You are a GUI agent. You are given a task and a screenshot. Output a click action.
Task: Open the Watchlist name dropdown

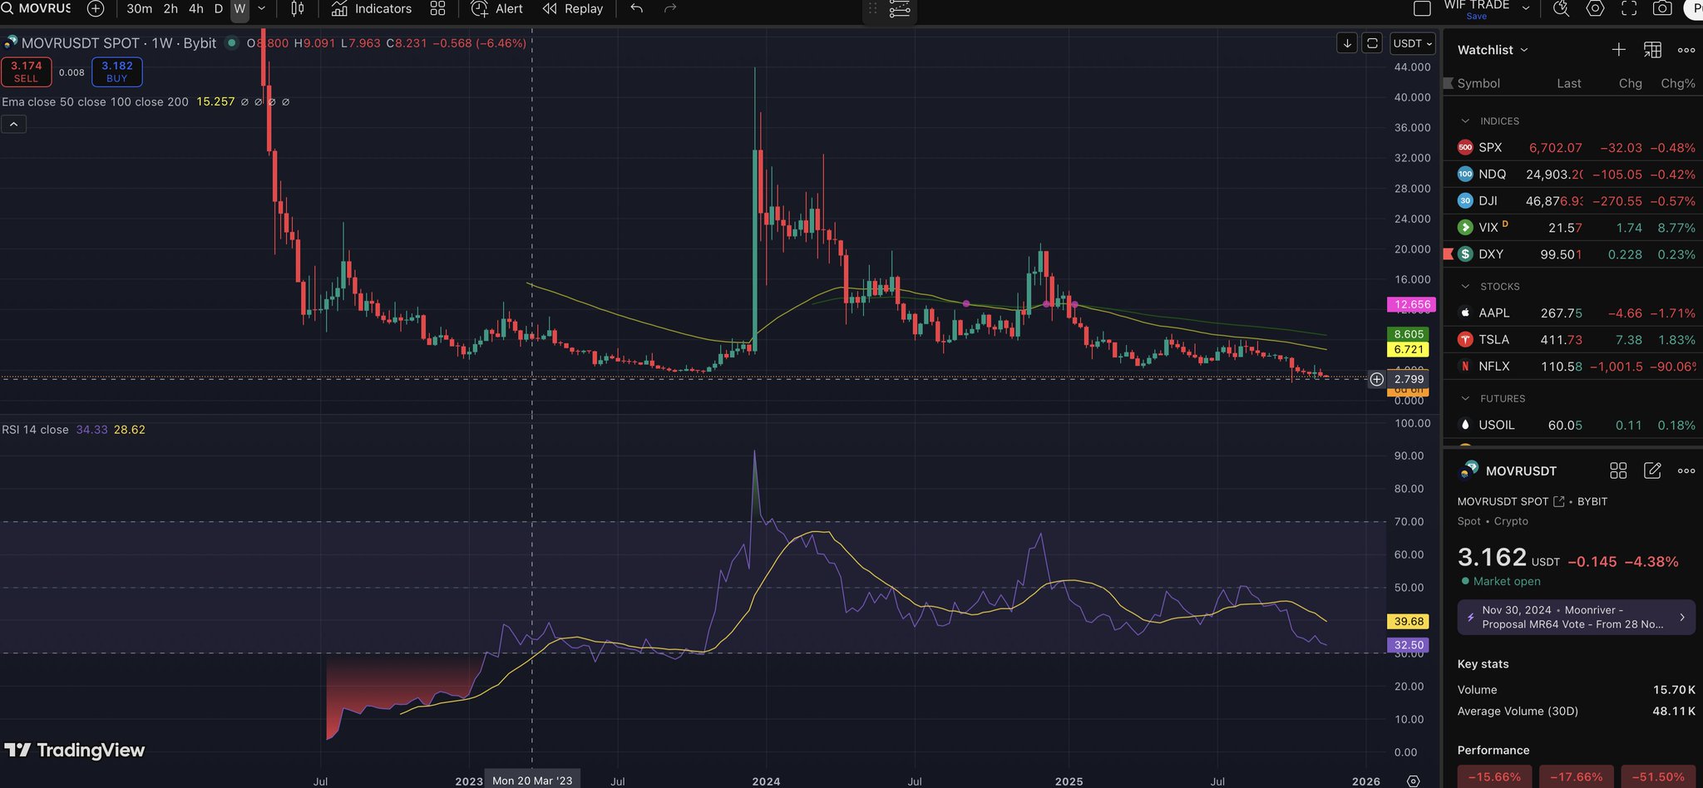click(x=1493, y=50)
